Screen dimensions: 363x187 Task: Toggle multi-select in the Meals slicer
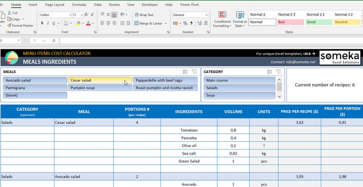point(185,72)
